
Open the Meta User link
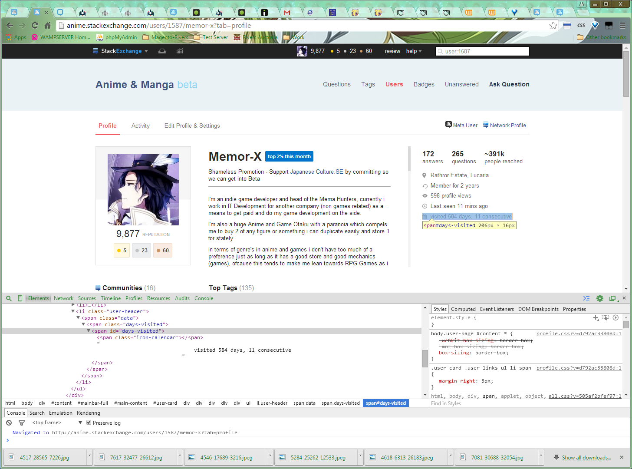tap(461, 125)
